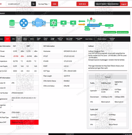
Task: Click the STB device icon
Action: pyautogui.click(x=109, y=25)
